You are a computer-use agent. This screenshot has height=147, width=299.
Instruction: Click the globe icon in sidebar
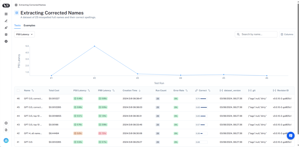(6, 42)
